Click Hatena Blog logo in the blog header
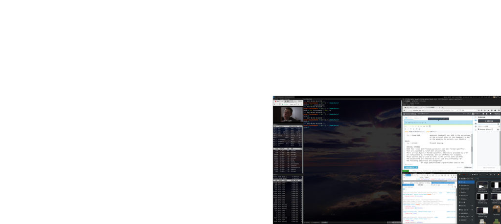Image resolution: width=501 pixels, height=224 pixels. (410, 114)
